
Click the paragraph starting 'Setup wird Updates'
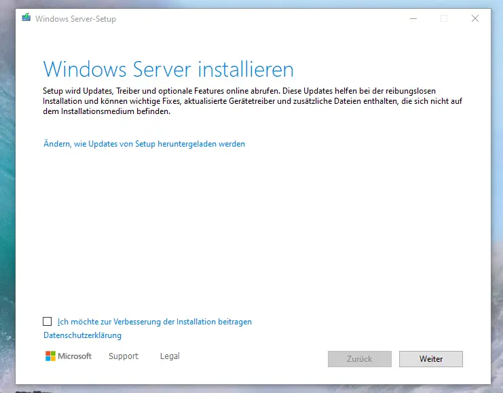point(253,101)
